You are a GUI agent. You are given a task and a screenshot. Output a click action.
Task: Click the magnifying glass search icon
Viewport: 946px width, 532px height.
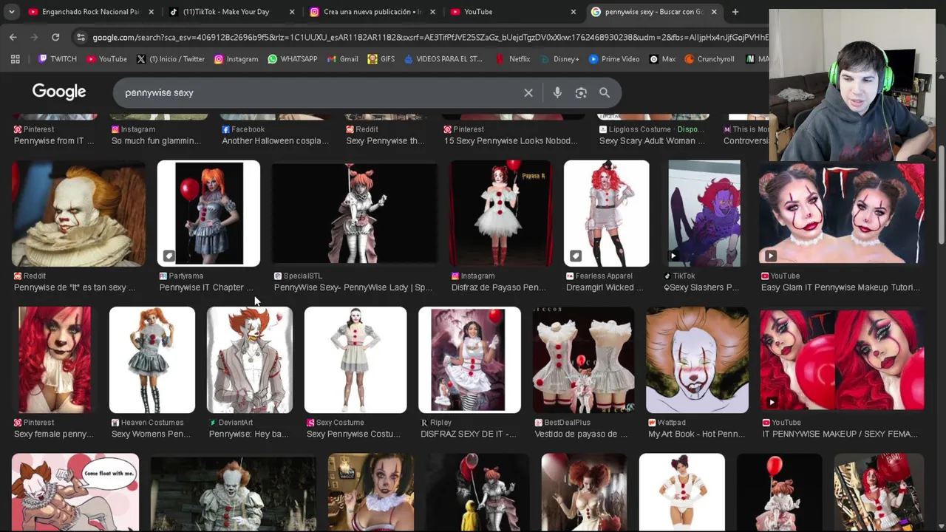click(x=605, y=92)
